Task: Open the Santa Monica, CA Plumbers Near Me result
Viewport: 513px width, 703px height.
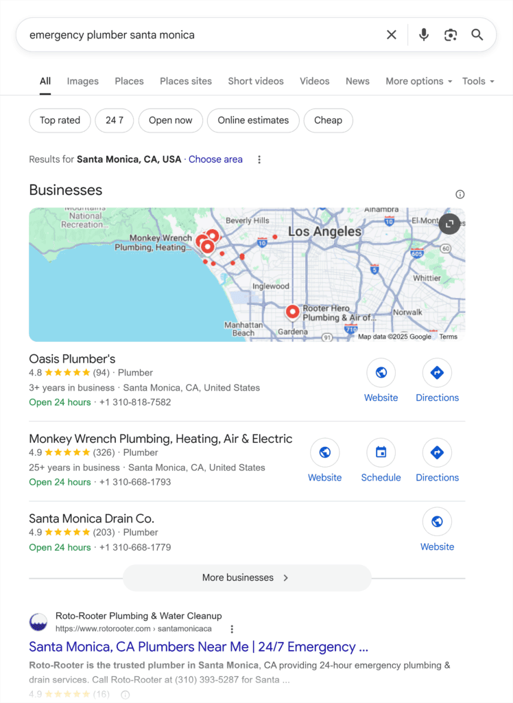Action: [198, 647]
